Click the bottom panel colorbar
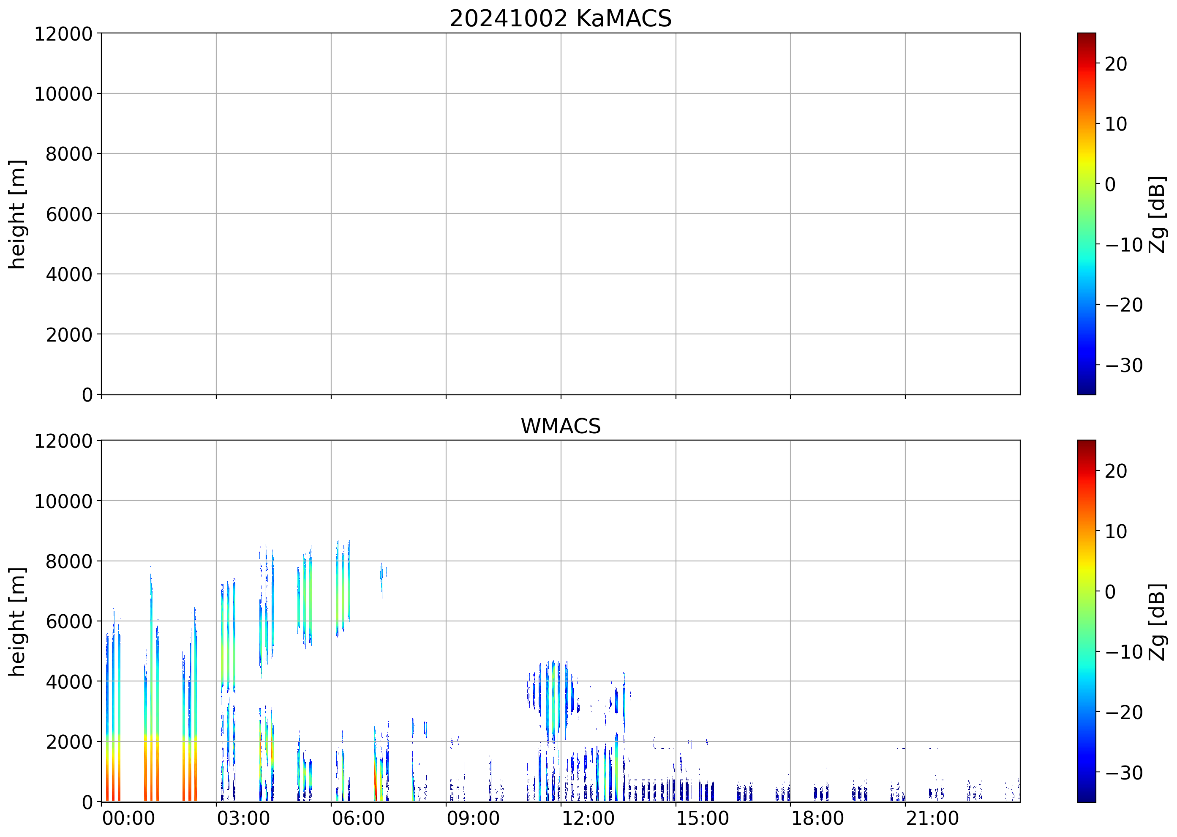 click(1086, 621)
